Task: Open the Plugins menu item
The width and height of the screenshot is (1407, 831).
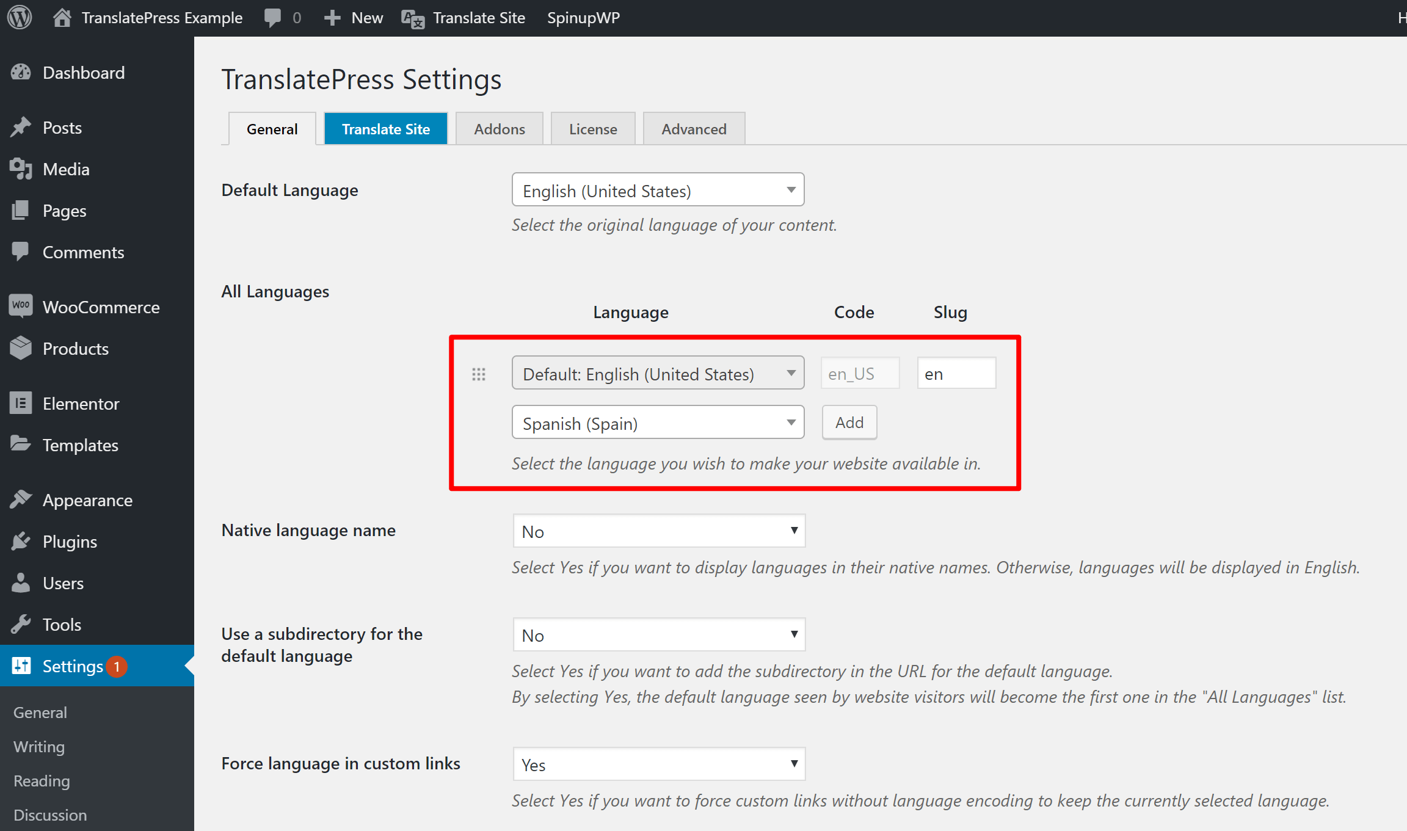Action: click(97, 541)
